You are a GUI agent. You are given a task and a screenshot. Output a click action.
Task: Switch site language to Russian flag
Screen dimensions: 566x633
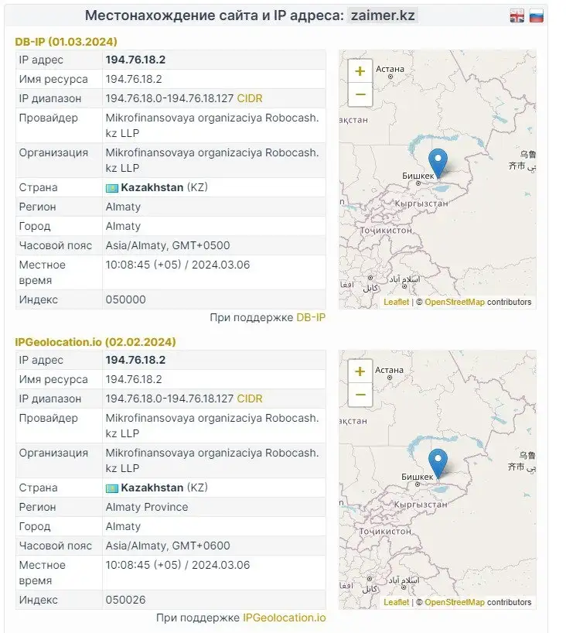(x=536, y=16)
